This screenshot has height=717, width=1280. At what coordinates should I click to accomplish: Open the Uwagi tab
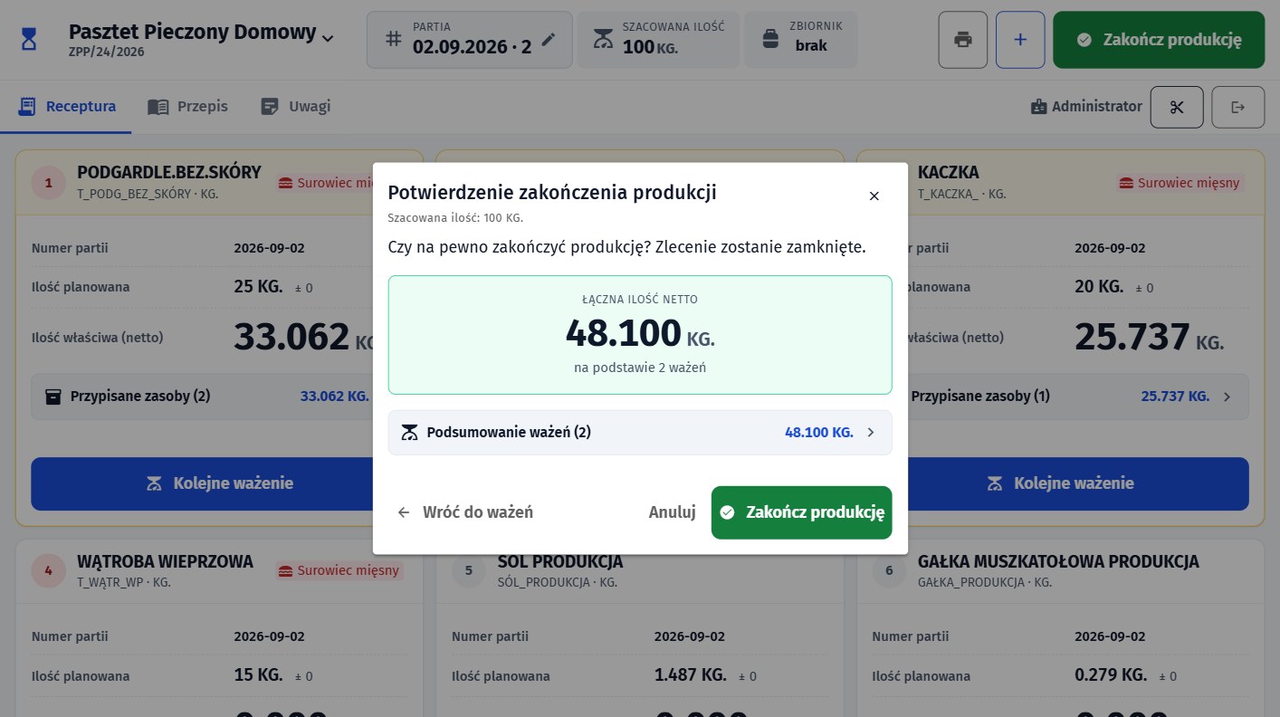coord(296,107)
